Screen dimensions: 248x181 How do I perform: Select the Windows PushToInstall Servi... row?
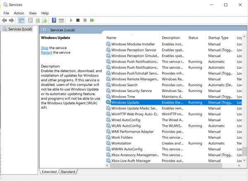pos(174,73)
